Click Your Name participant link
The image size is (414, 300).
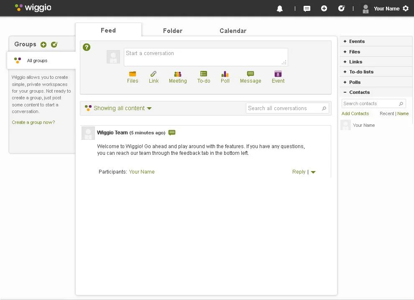tap(142, 172)
